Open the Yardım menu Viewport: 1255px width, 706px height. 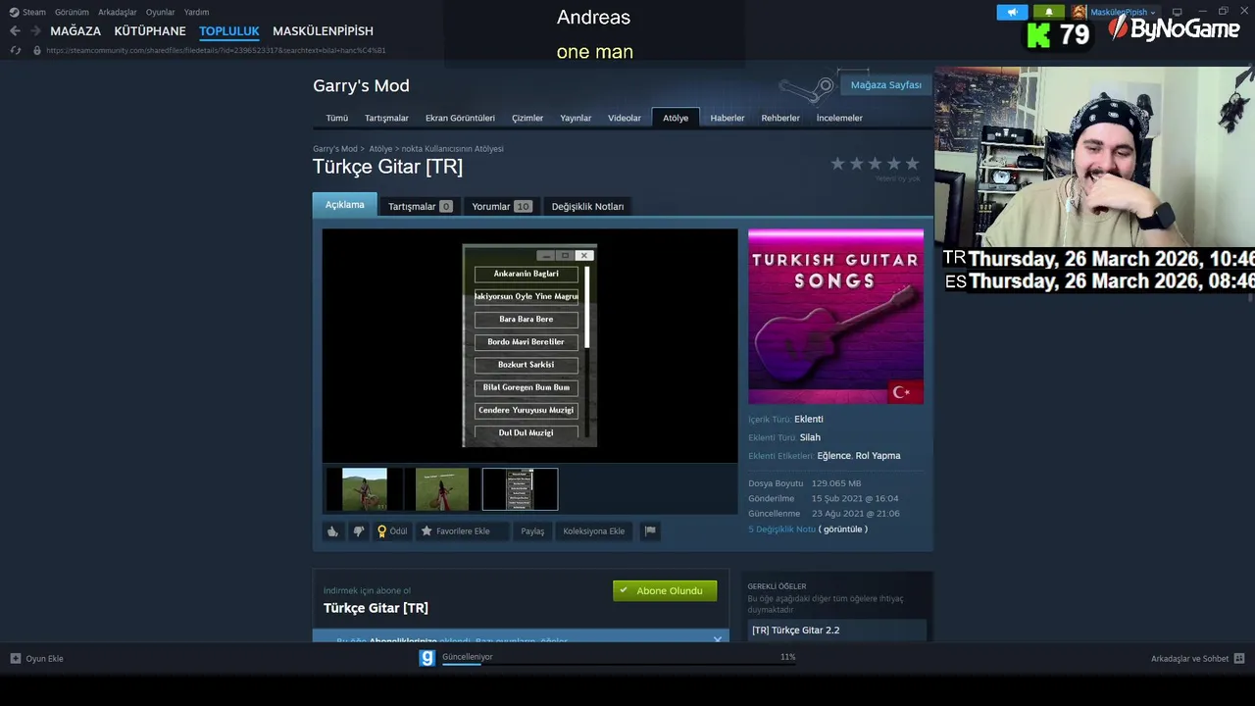(196, 12)
